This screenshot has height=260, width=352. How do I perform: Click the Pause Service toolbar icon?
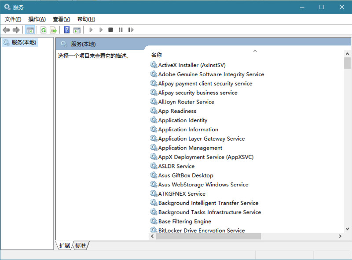coord(121,30)
